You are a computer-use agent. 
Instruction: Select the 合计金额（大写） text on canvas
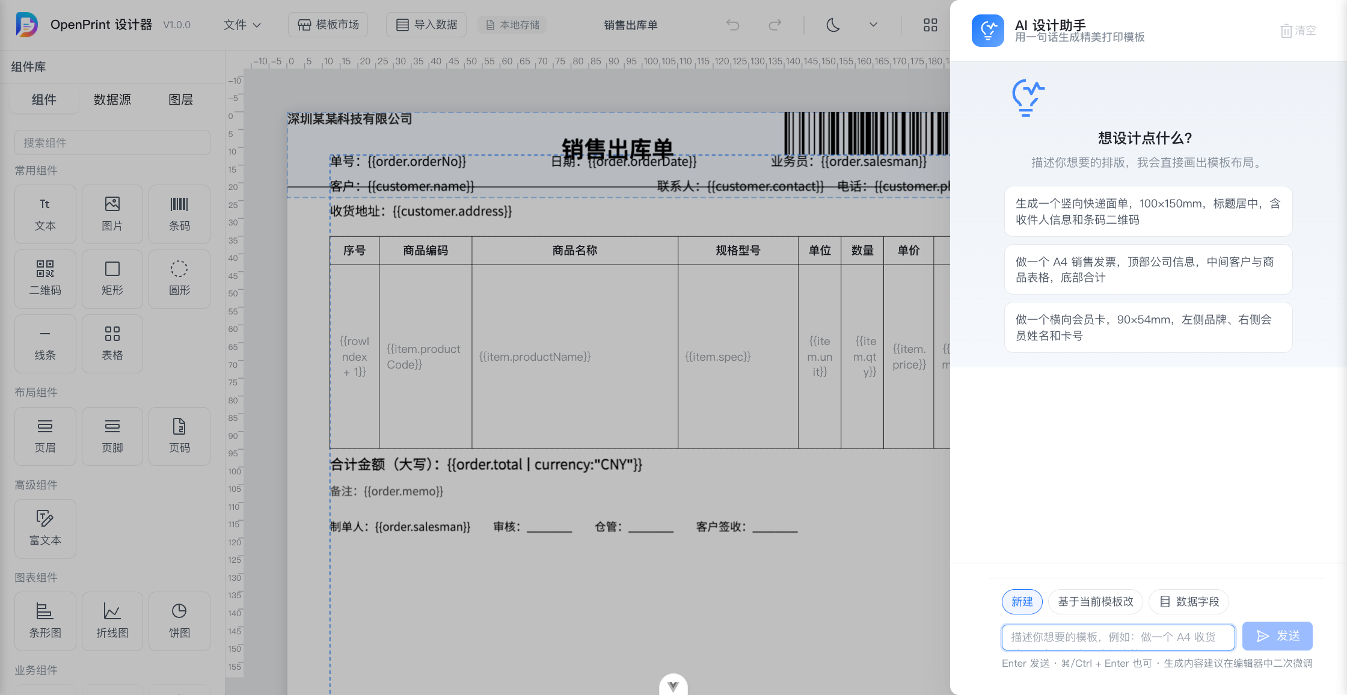coord(486,464)
